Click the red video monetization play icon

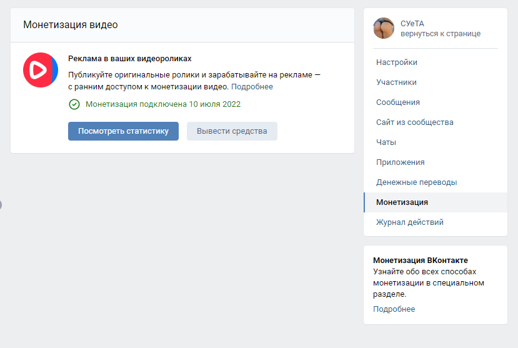pyautogui.click(x=41, y=70)
